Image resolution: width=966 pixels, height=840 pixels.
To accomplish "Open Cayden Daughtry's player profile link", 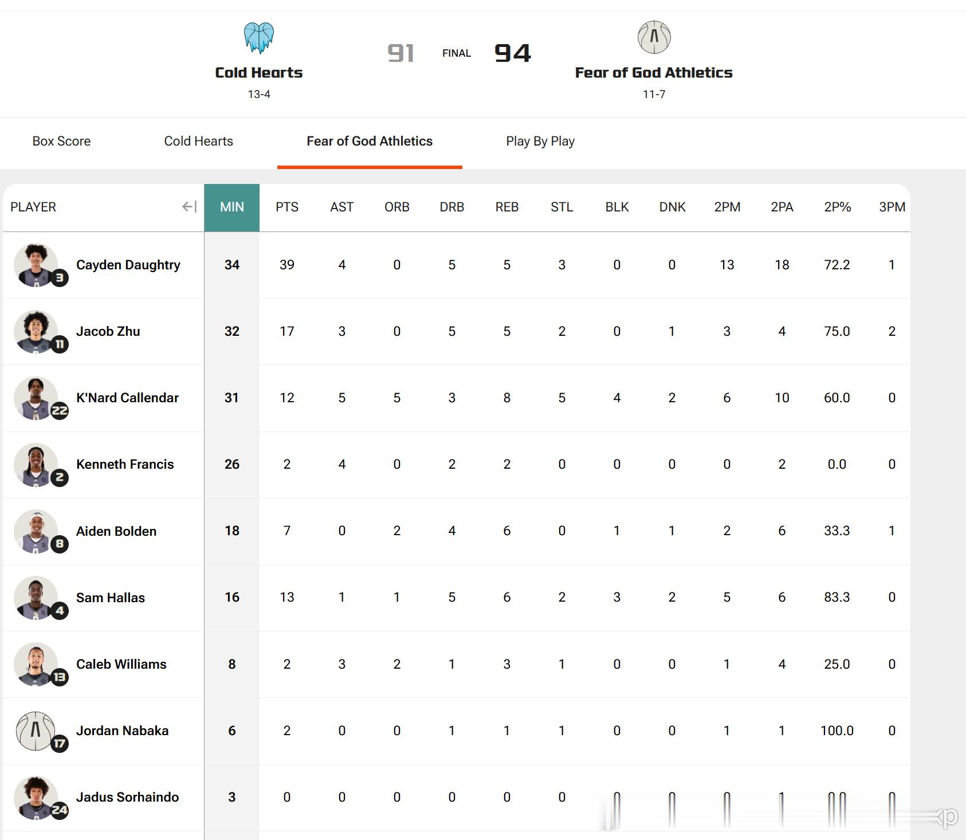I will pos(128,265).
